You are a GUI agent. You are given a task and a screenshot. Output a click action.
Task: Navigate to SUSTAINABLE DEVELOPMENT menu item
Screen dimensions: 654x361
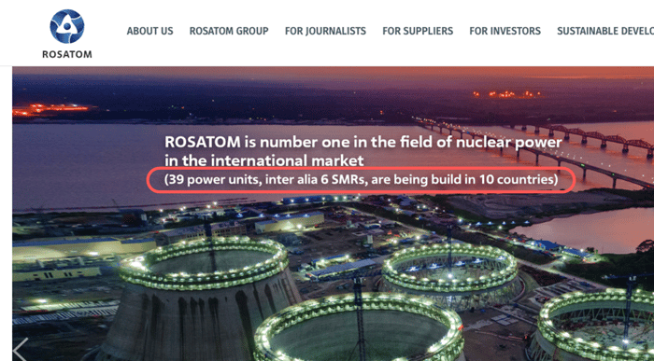coord(605,31)
